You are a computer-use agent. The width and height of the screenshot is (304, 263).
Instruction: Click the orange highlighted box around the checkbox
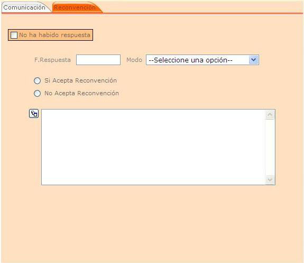point(50,35)
